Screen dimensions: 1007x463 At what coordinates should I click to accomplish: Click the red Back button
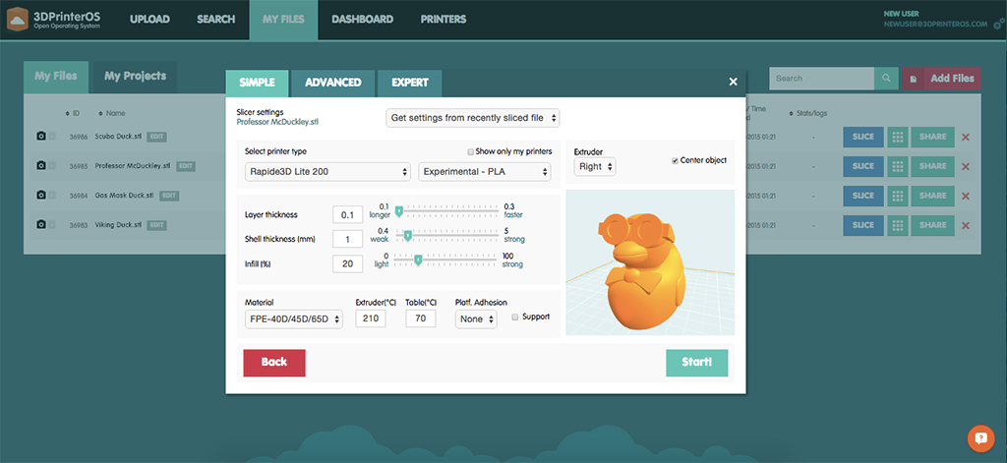click(x=274, y=362)
